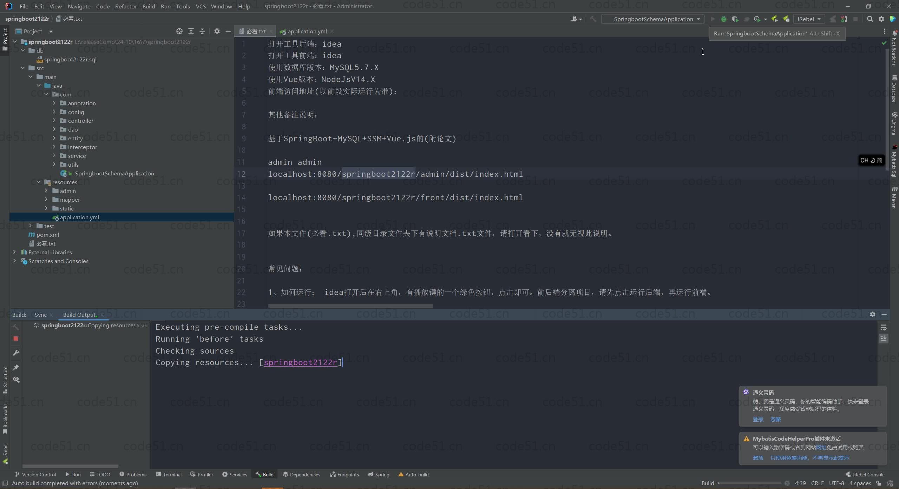Click the 登录 link in Tongyi notification

758,419
